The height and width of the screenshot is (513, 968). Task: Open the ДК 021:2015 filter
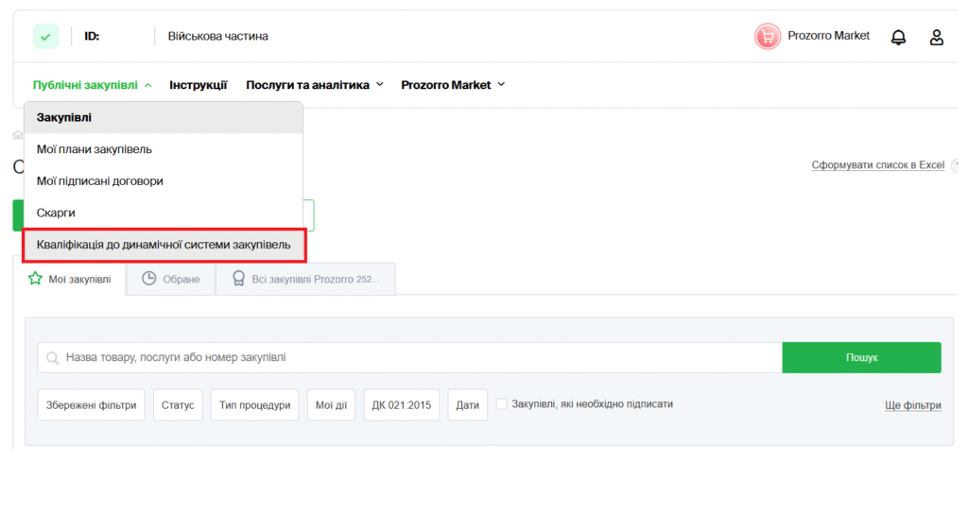pos(401,405)
